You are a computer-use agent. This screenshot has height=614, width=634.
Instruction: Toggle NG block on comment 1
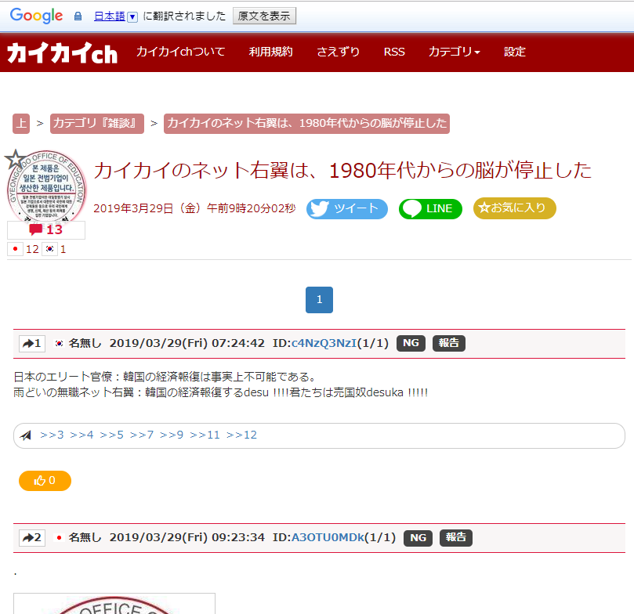[x=411, y=343]
